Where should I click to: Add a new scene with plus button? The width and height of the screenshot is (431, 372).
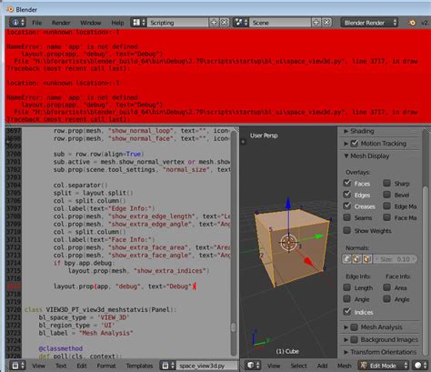tap(316, 23)
